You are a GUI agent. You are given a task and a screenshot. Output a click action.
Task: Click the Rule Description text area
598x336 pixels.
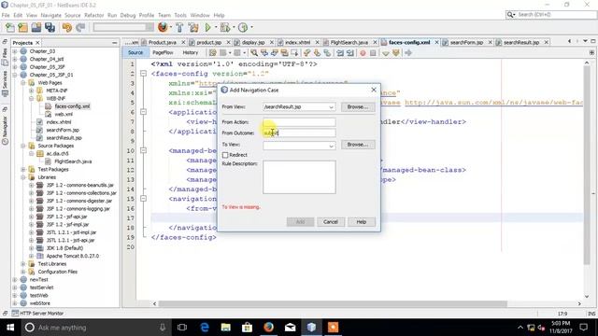click(x=299, y=177)
